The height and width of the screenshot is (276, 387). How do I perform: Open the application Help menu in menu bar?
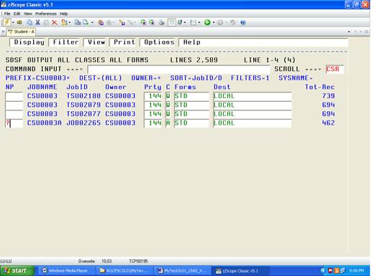click(64, 14)
